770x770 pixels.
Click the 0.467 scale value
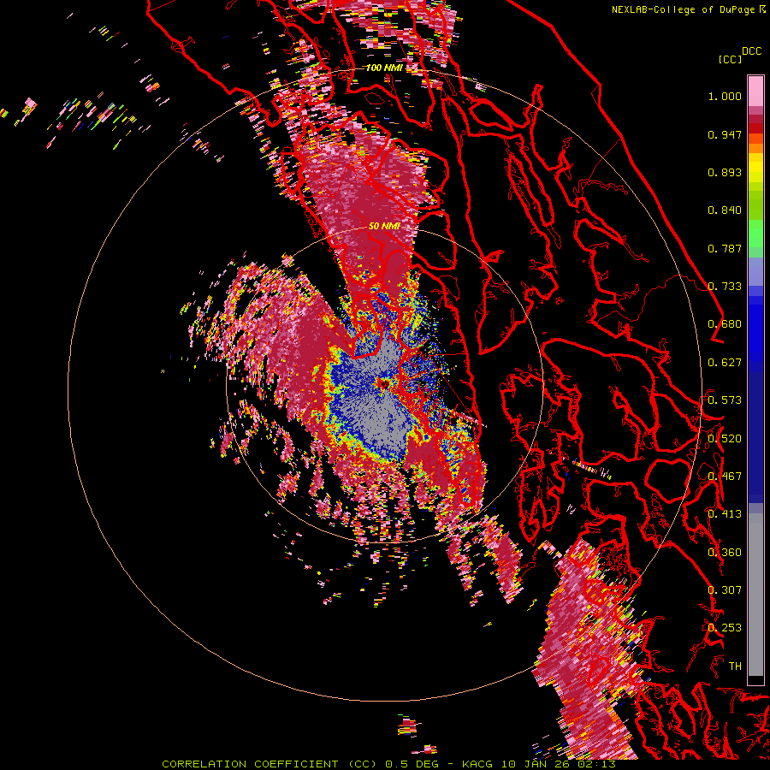click(725, 477)
